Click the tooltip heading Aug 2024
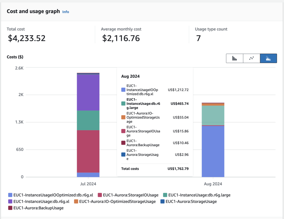Viewport: 284px width, 219px height. (x=130, y=76)
